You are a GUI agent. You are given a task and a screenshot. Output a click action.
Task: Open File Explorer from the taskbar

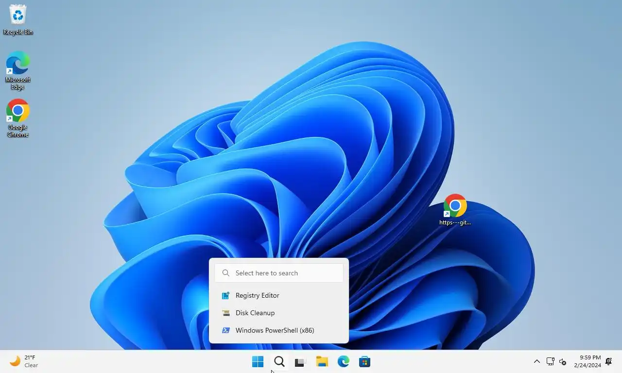[x=322, y=361]
